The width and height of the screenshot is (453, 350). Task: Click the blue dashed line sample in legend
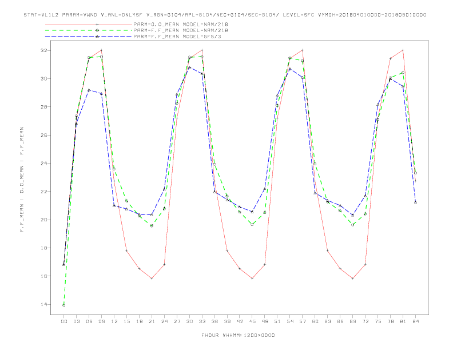[89, 37]
